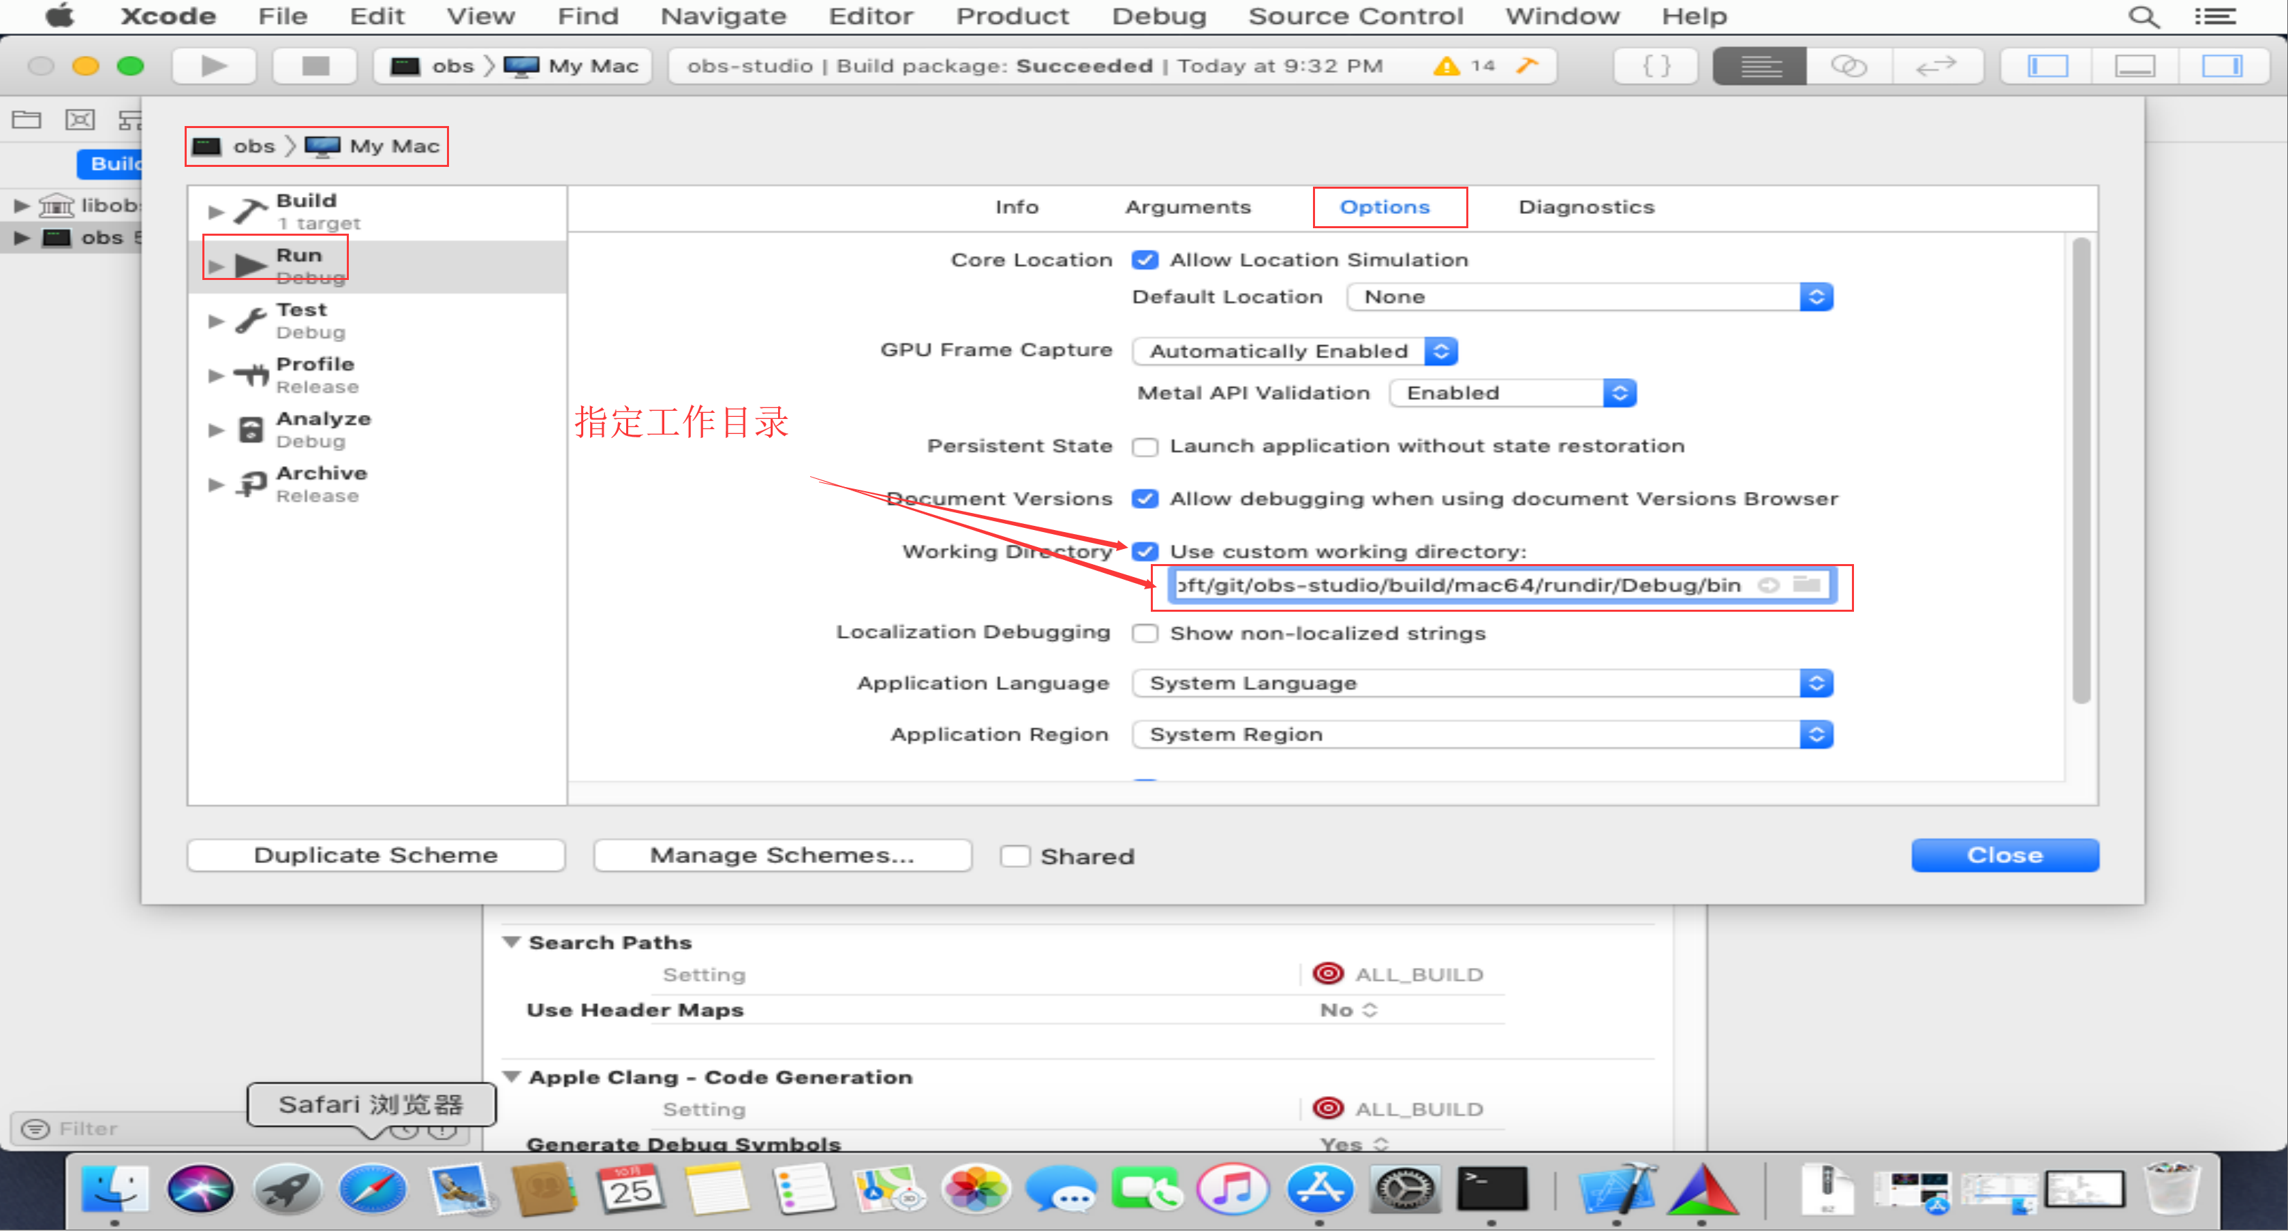Change Use Header Maps value stepper

click(x=1370, y=1010)
